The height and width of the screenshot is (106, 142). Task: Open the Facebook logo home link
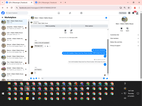pyautogui.click(x=3, y=13)
